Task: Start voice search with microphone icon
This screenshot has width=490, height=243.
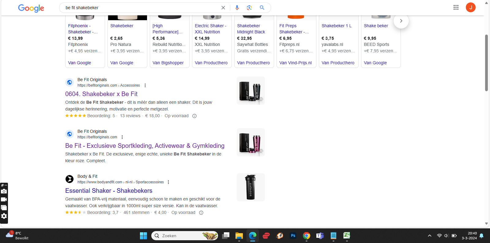Action: [x=237, y=8]
